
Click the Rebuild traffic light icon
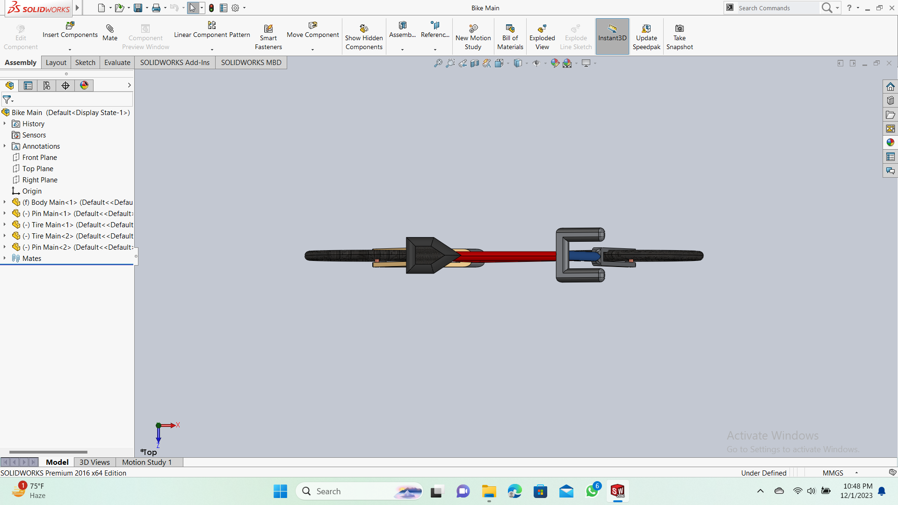pos(211,8)
